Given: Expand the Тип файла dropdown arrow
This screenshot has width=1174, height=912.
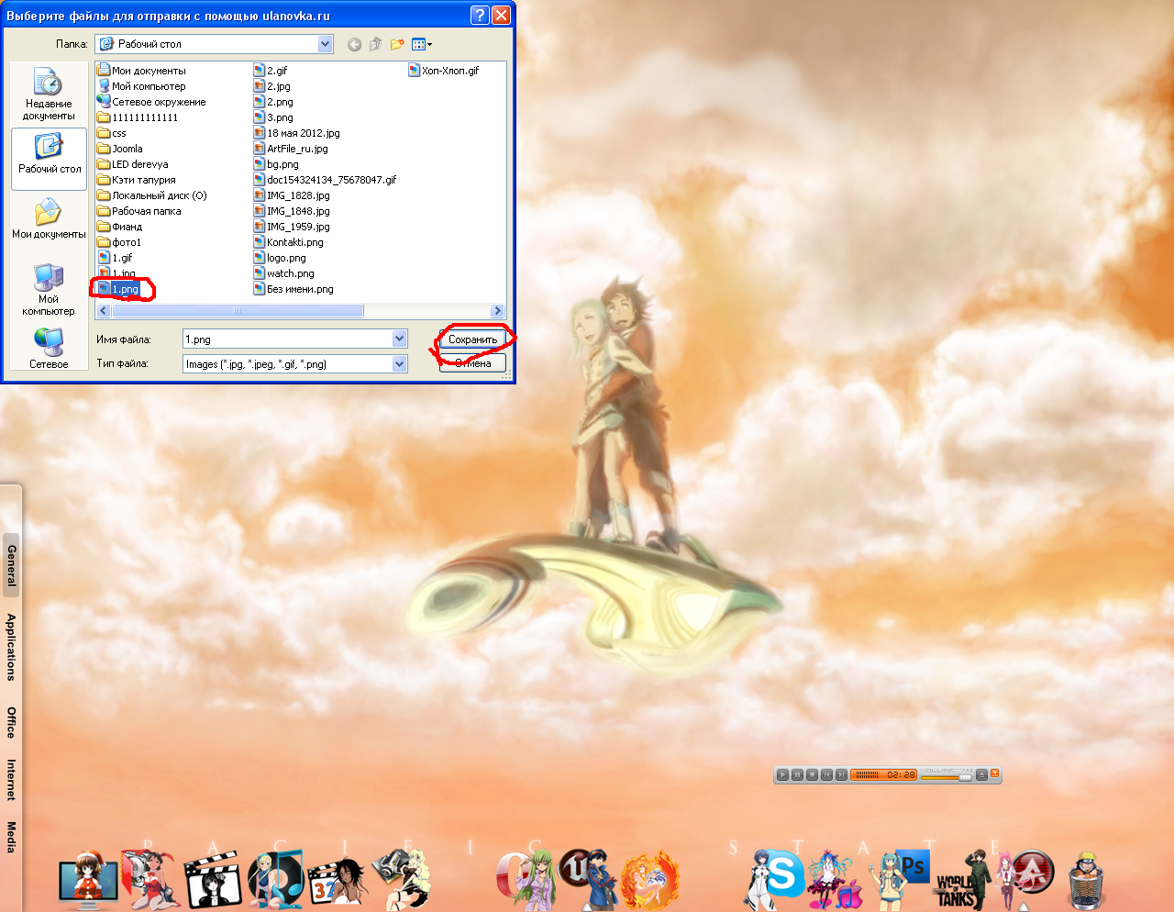Looking at the screenshot, I should [399, 364].
